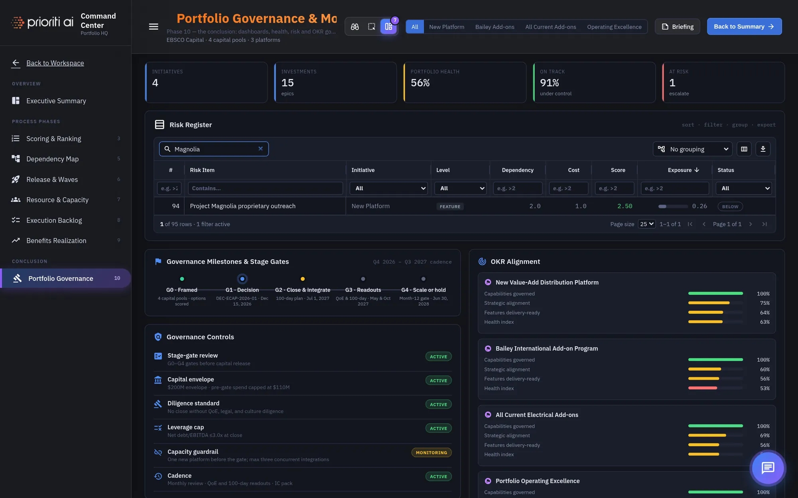The image size is (798, 498).
Task: Select the All Current Add-ons tab
Action: [551, 27]
